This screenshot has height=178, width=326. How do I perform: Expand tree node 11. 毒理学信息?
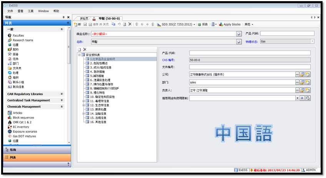pyautogui.click(x=84, y=101)
